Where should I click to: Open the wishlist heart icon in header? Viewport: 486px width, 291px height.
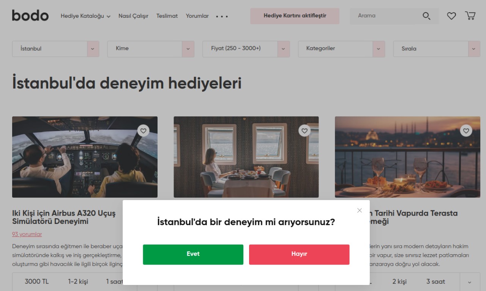coord(451,16)
